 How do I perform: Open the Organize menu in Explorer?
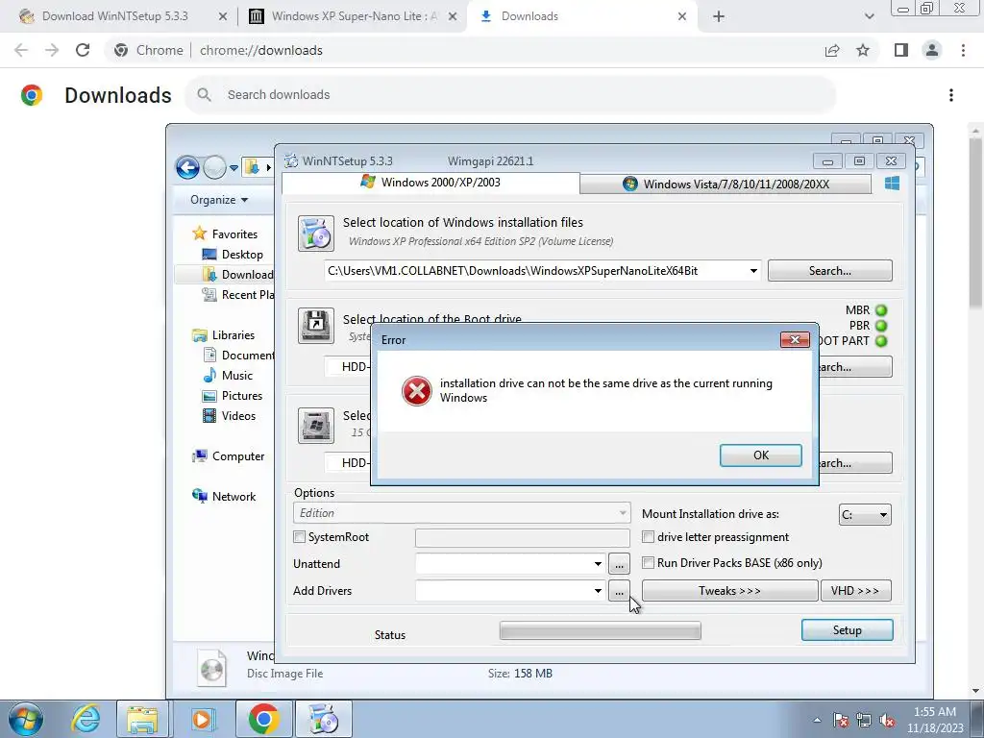(219, 200)
